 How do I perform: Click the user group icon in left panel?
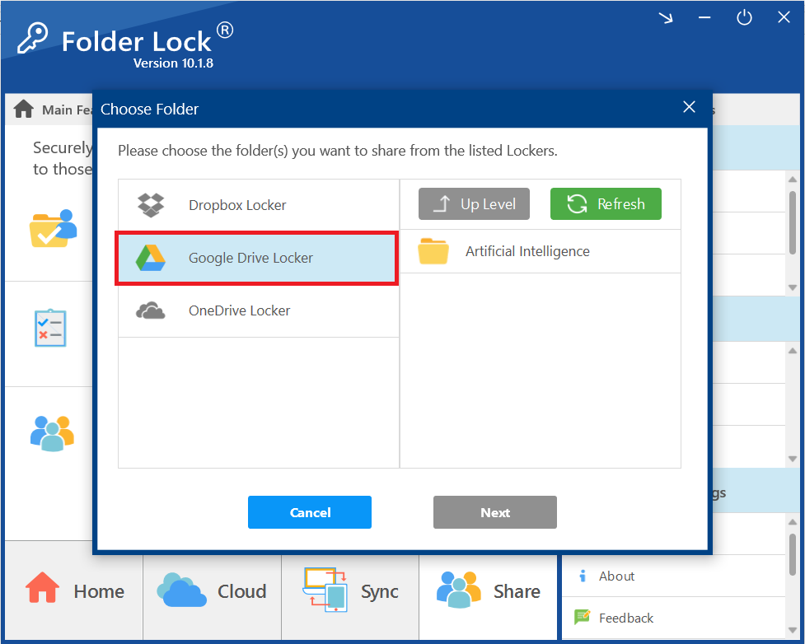(x=53, y=434)
